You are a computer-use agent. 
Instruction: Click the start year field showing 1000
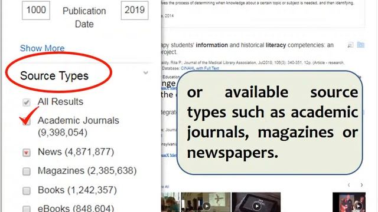[36, 11]
